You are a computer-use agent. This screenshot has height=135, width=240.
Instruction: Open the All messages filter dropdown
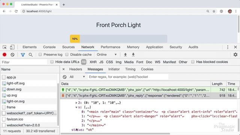77,77
